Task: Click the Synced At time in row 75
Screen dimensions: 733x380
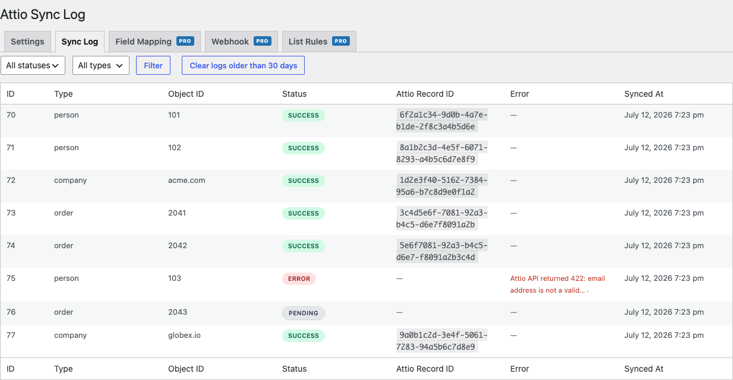Action: click(664, 278)
